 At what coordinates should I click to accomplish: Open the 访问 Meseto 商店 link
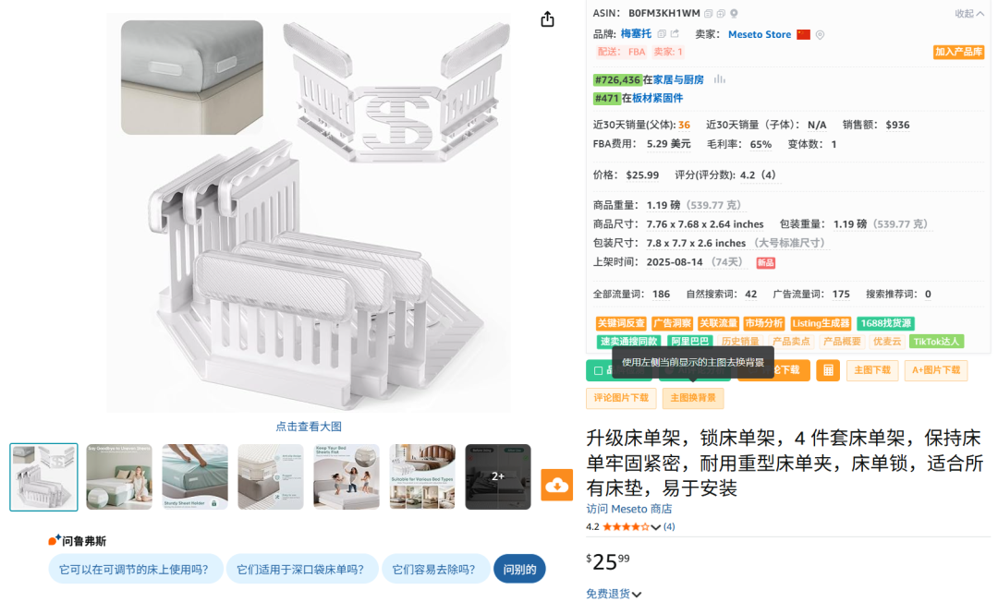[629, 509]
